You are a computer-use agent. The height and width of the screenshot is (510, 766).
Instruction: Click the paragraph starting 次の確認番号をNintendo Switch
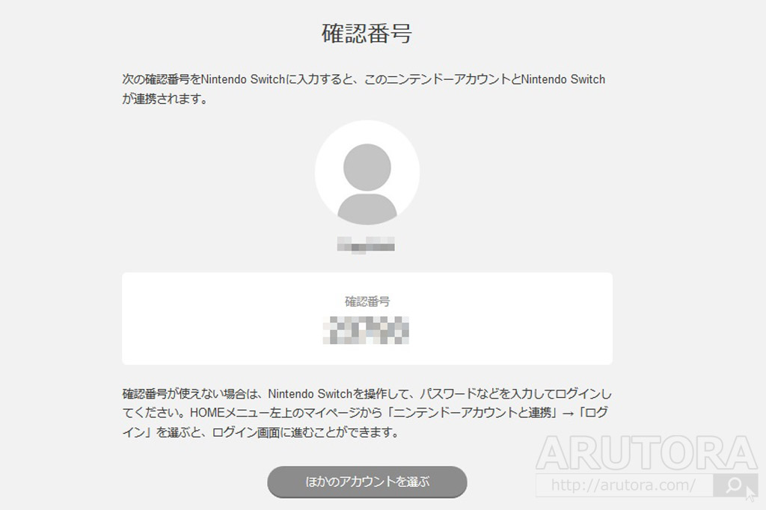(x=364, y=89)
